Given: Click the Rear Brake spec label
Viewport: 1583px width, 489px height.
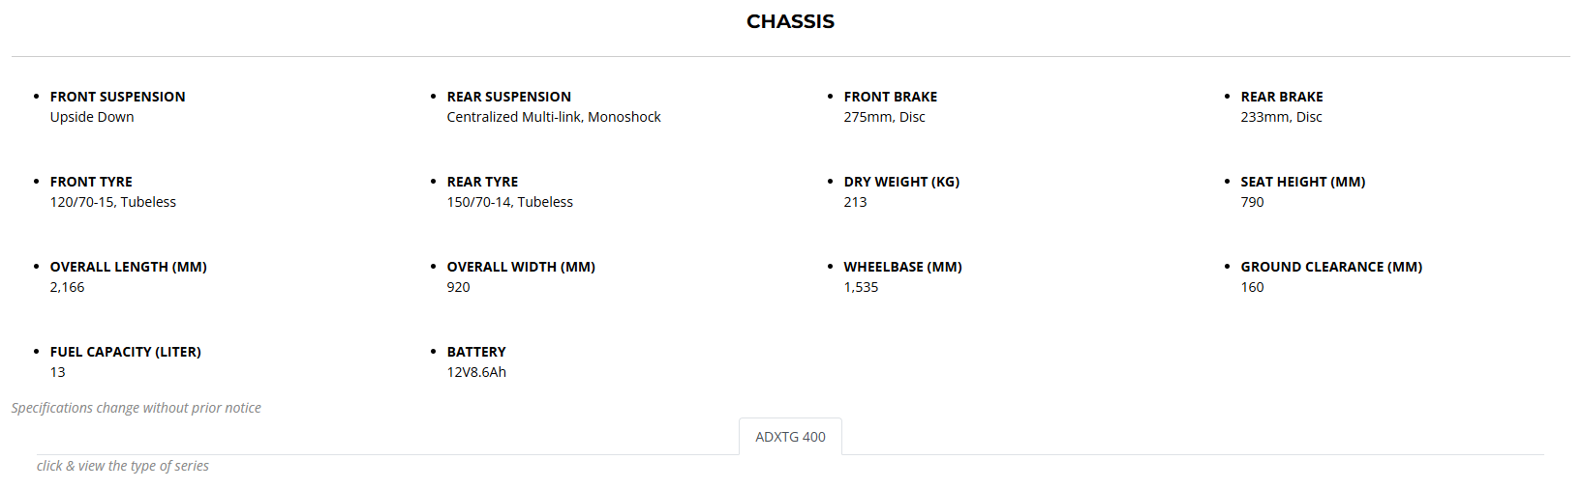Looking at the screenshot, I should [x=1281, y=97].
